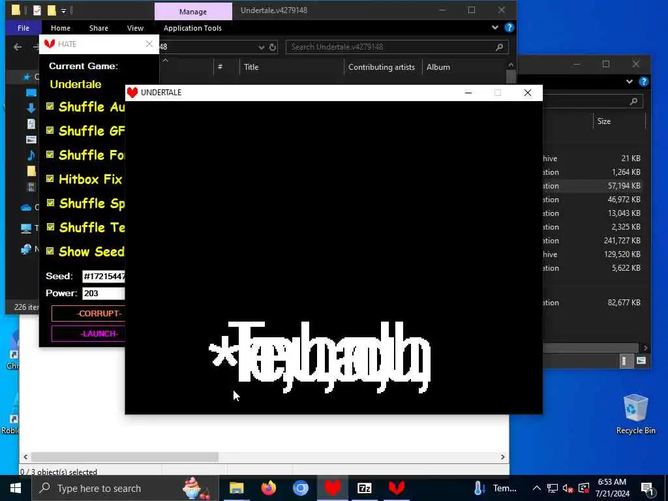Viewport: 668px width, 501px height.
Task: Open the File menu in Explorer
Action: point(23,28)
